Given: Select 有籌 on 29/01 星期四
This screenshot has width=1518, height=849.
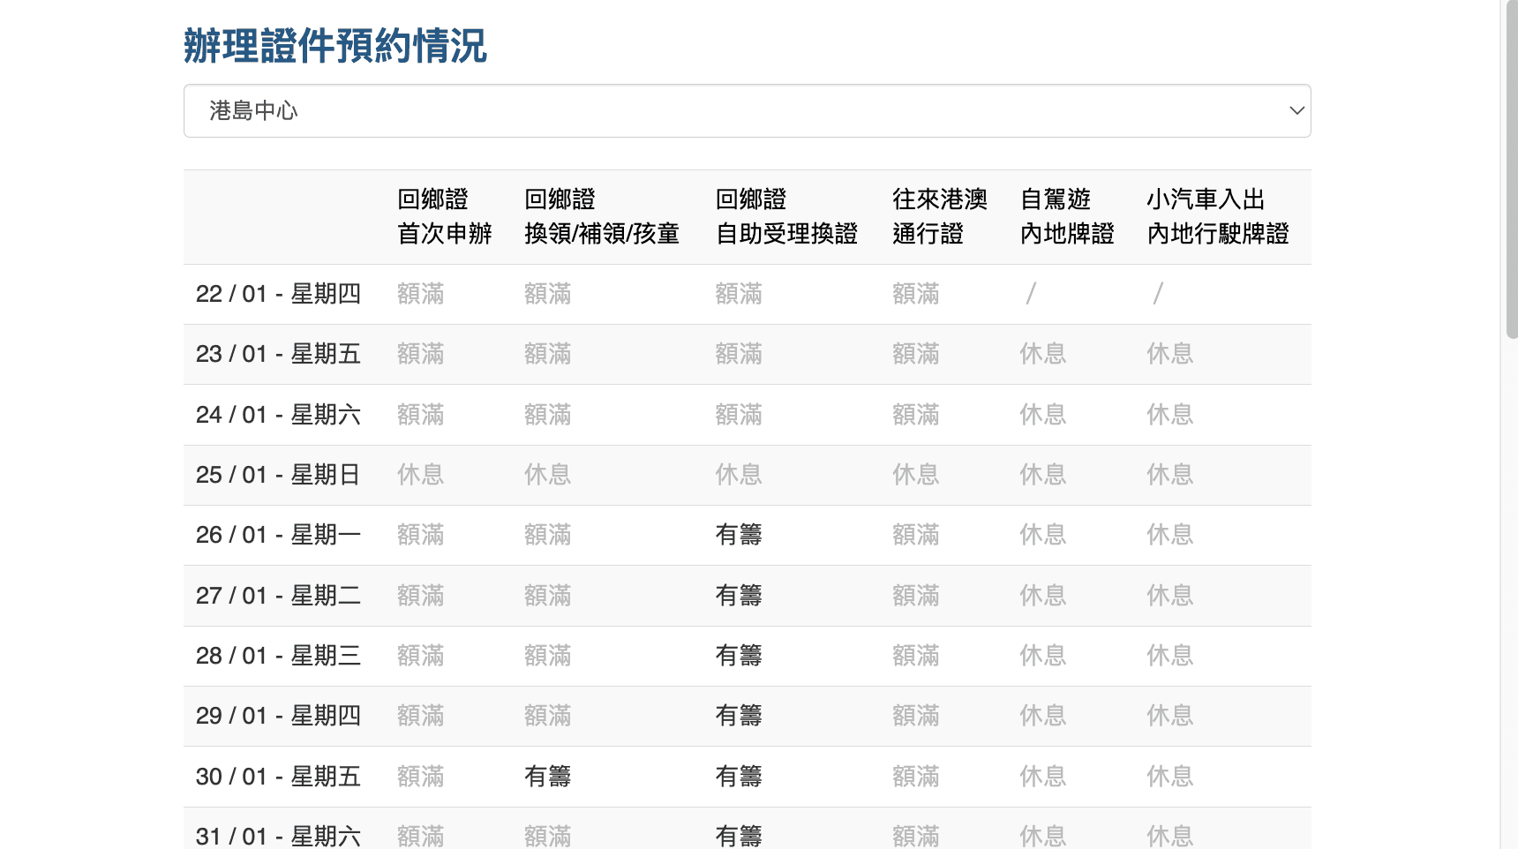Looking at the screenshot, I should tap(739, 716).
